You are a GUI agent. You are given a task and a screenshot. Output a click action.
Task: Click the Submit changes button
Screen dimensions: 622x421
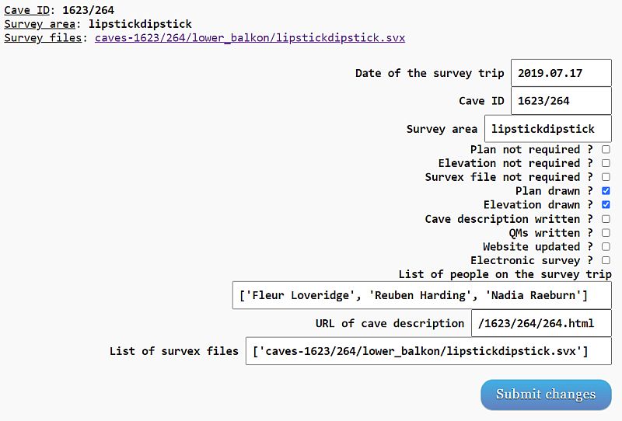(546, 394)
